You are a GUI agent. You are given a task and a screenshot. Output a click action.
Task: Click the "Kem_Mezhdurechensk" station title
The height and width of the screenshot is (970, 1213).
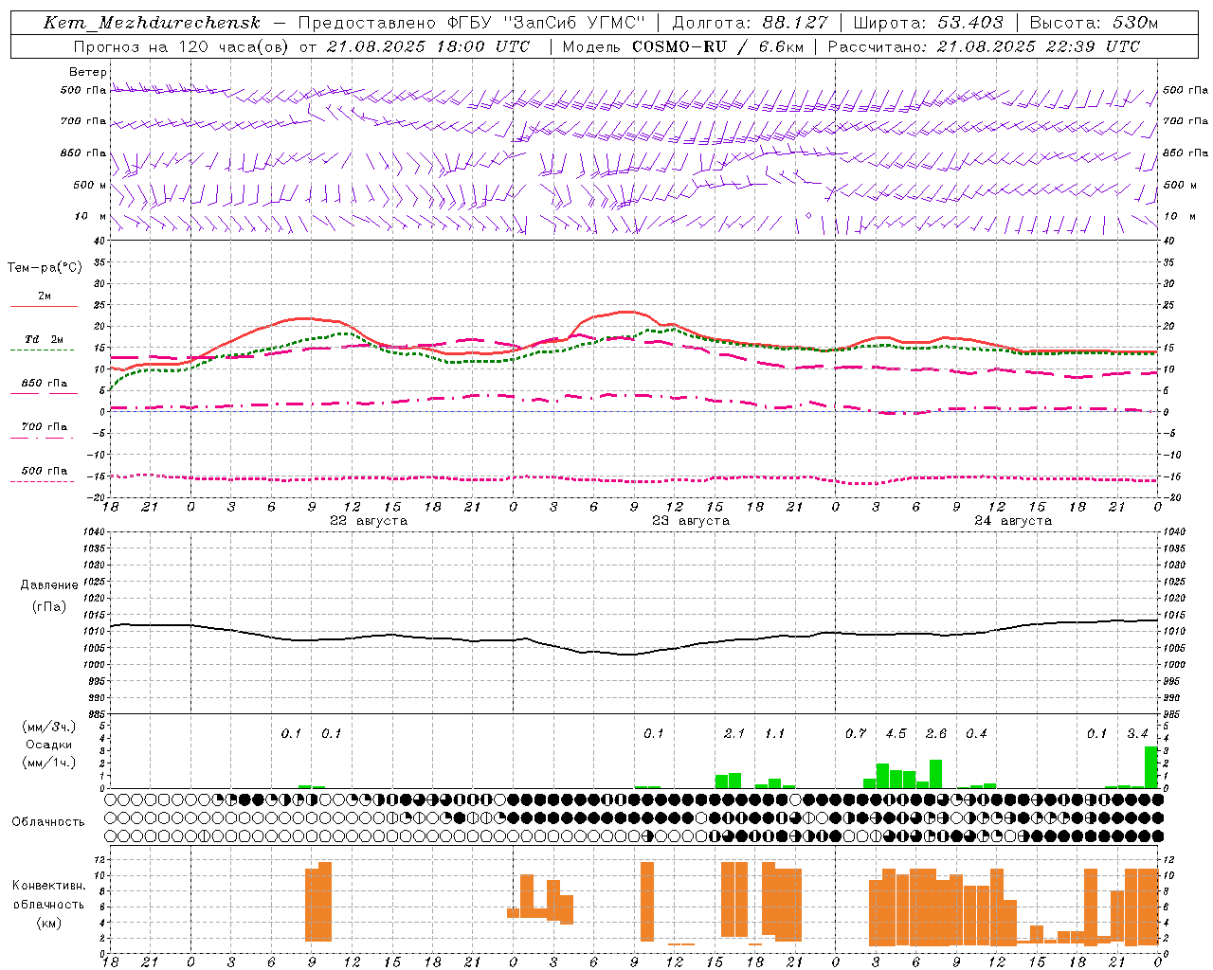pyautogui.click(x=152, y=23)
